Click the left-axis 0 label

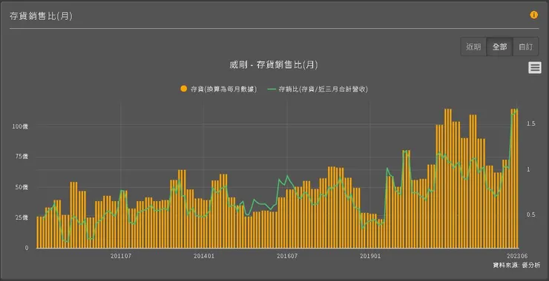(27, 248)
